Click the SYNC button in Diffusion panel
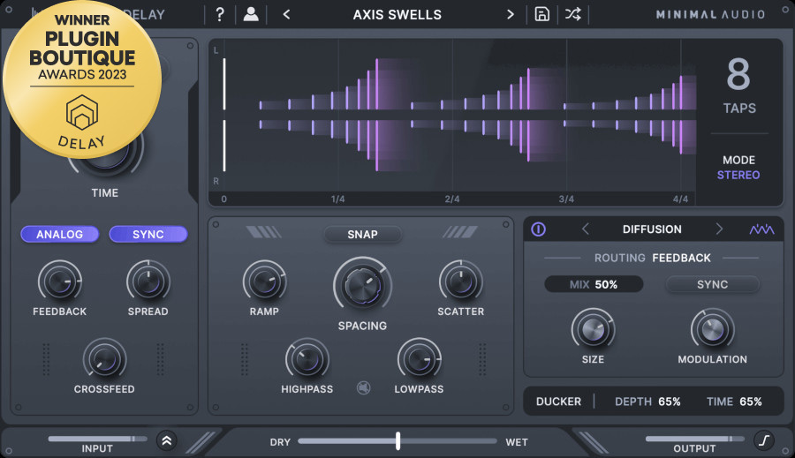Viewport: 795px width, 458px height. (712, 284)
